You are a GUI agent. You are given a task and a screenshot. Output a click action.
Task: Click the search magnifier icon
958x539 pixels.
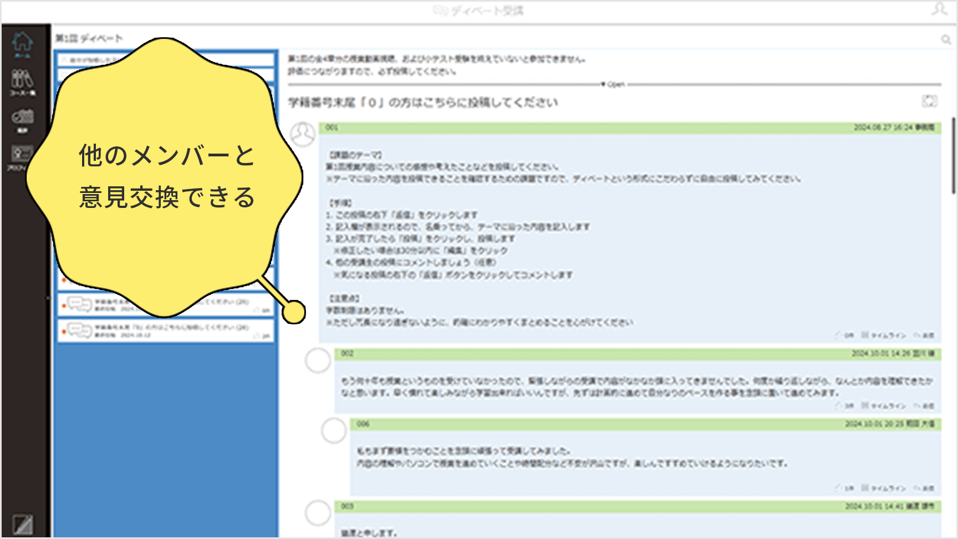tap(946, 39)
